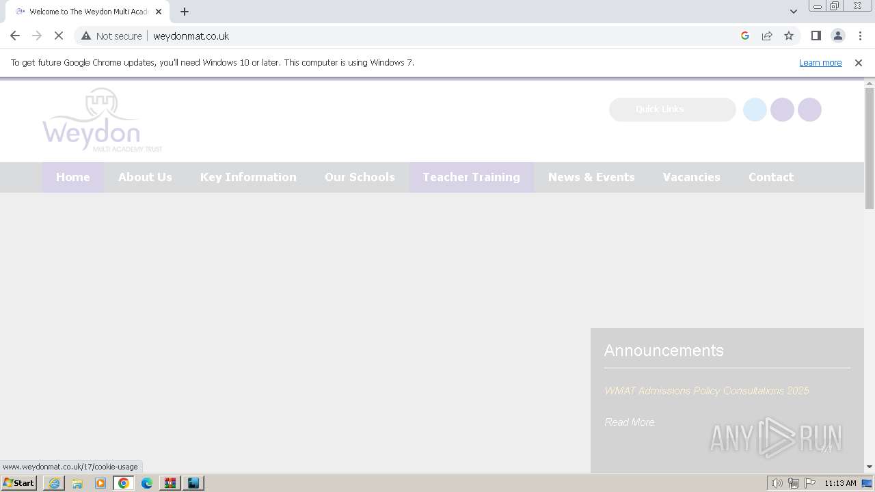Click the address bar URL weydonmat.co.uk
The image size is (875, 492).
(x=191, y=36)
